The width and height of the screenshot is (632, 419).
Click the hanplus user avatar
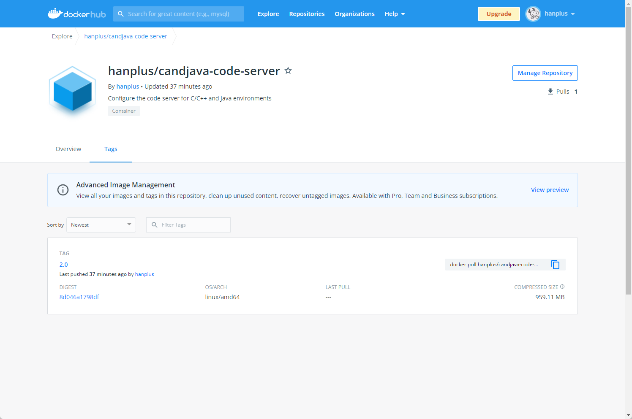(533, 14)
